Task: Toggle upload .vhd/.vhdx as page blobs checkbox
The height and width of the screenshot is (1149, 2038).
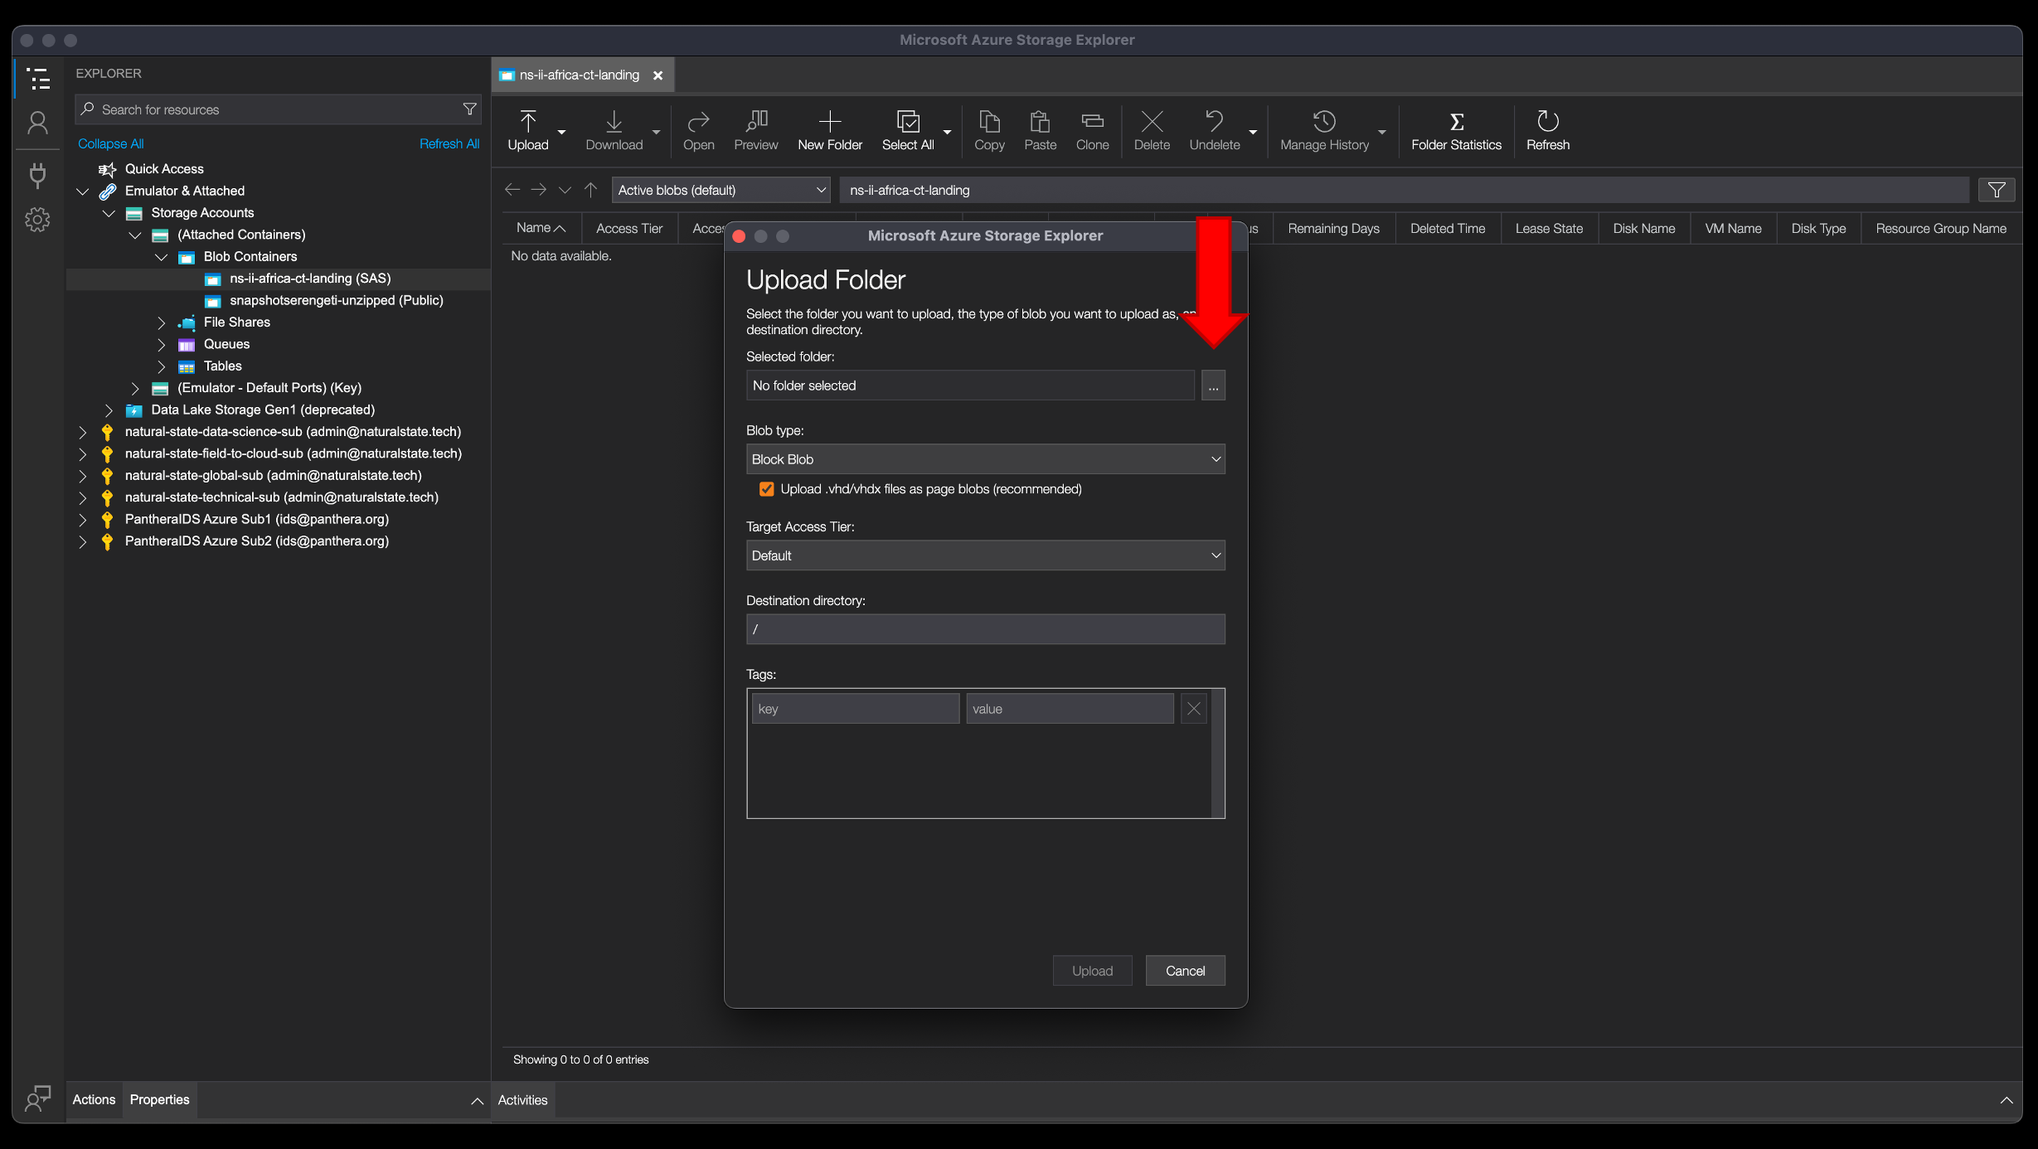Action: pos(766,489)
